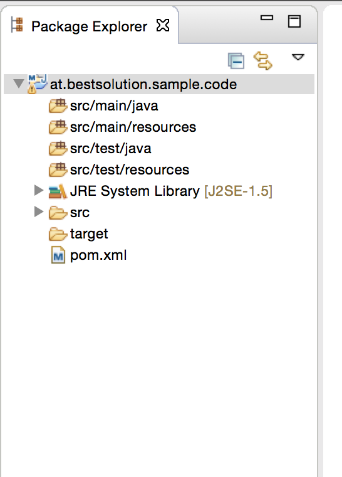Open the View Menu triangle dropdown
The height and width of the screenshot is (477, 342).
coord(298,57)
